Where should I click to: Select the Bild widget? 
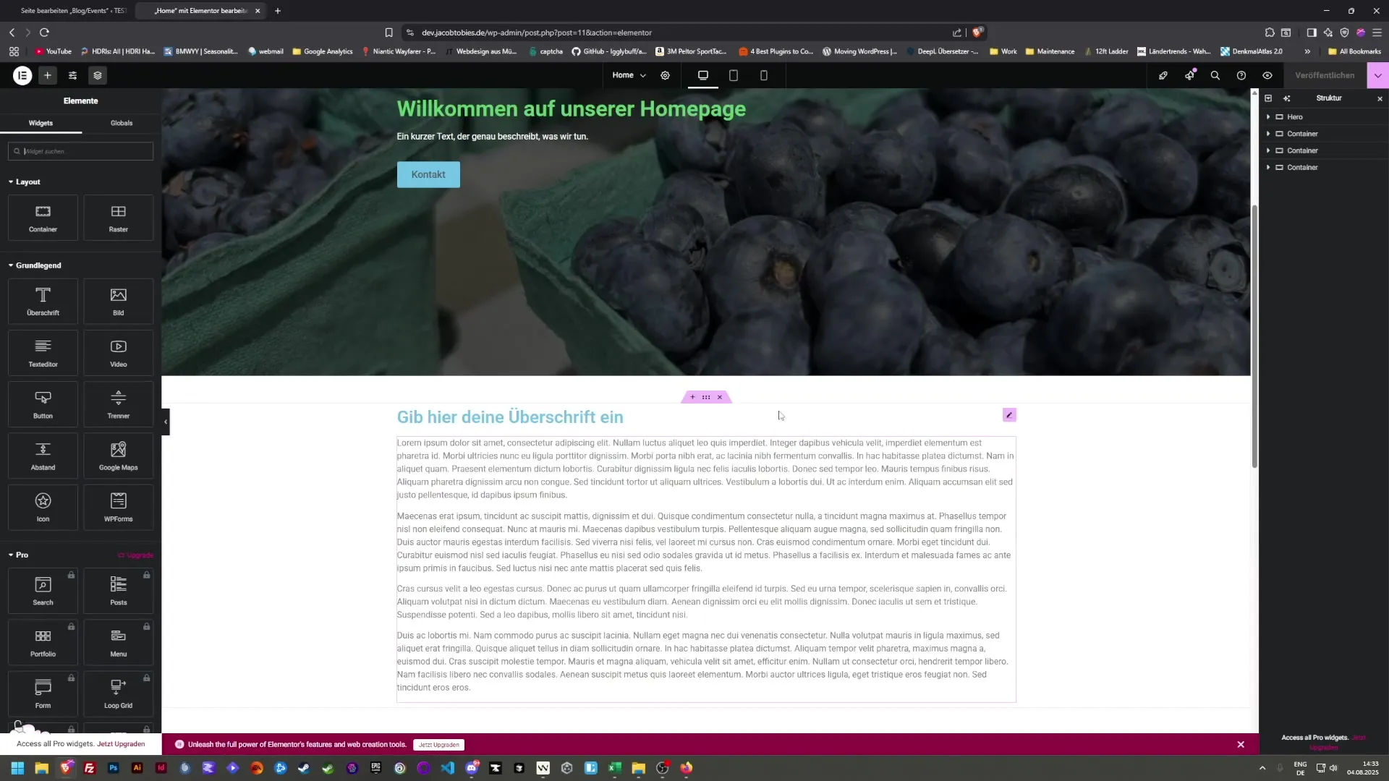coord(118,301)
